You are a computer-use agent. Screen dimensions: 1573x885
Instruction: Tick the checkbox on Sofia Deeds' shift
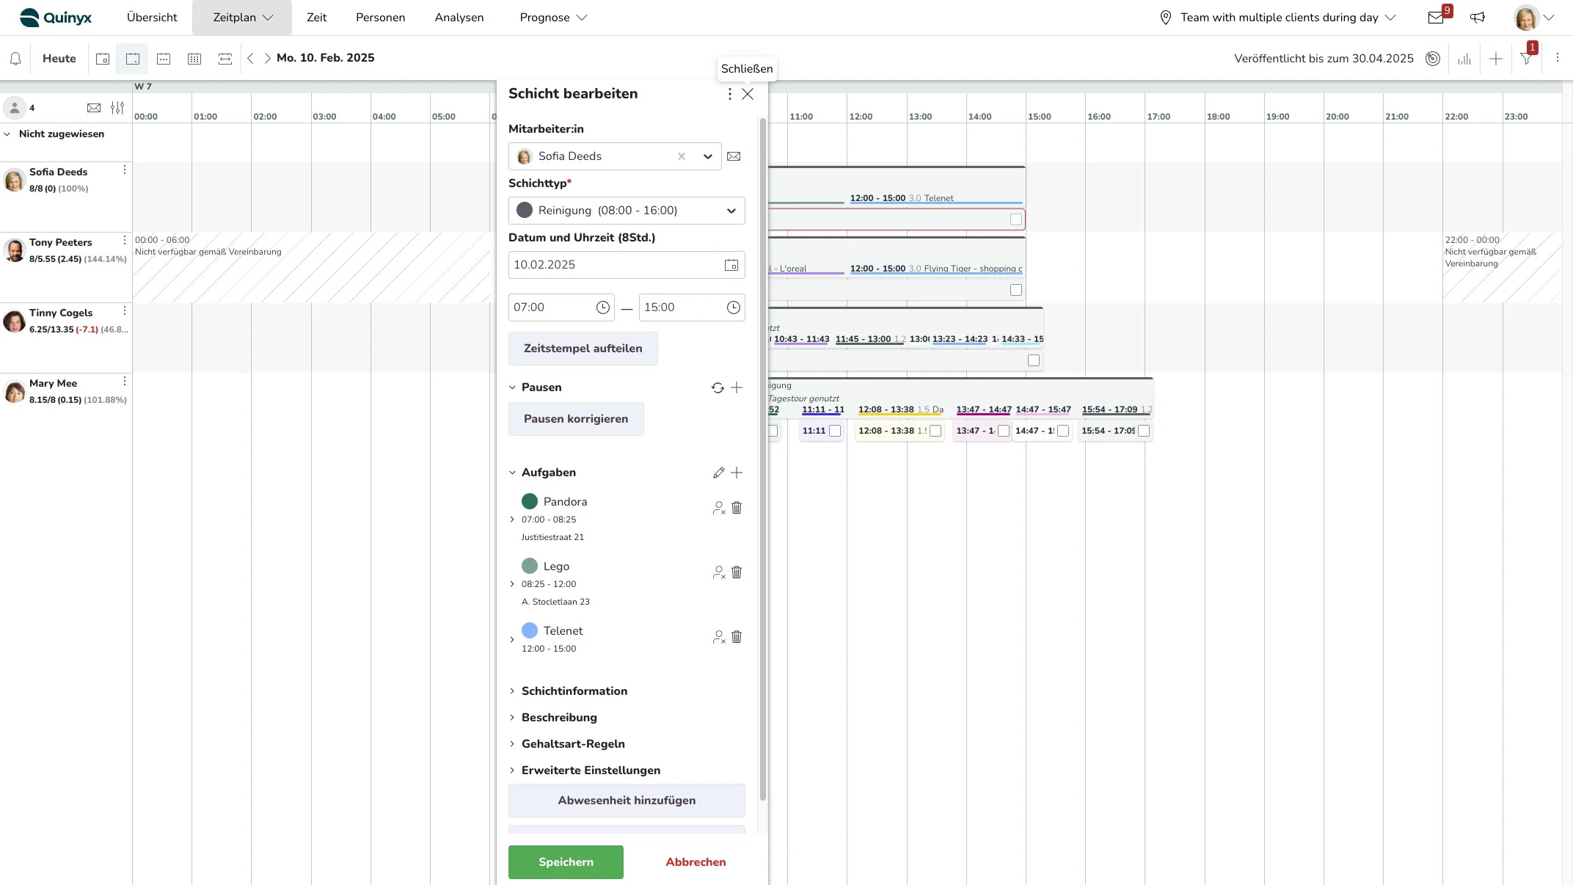tap(1016, 219)
